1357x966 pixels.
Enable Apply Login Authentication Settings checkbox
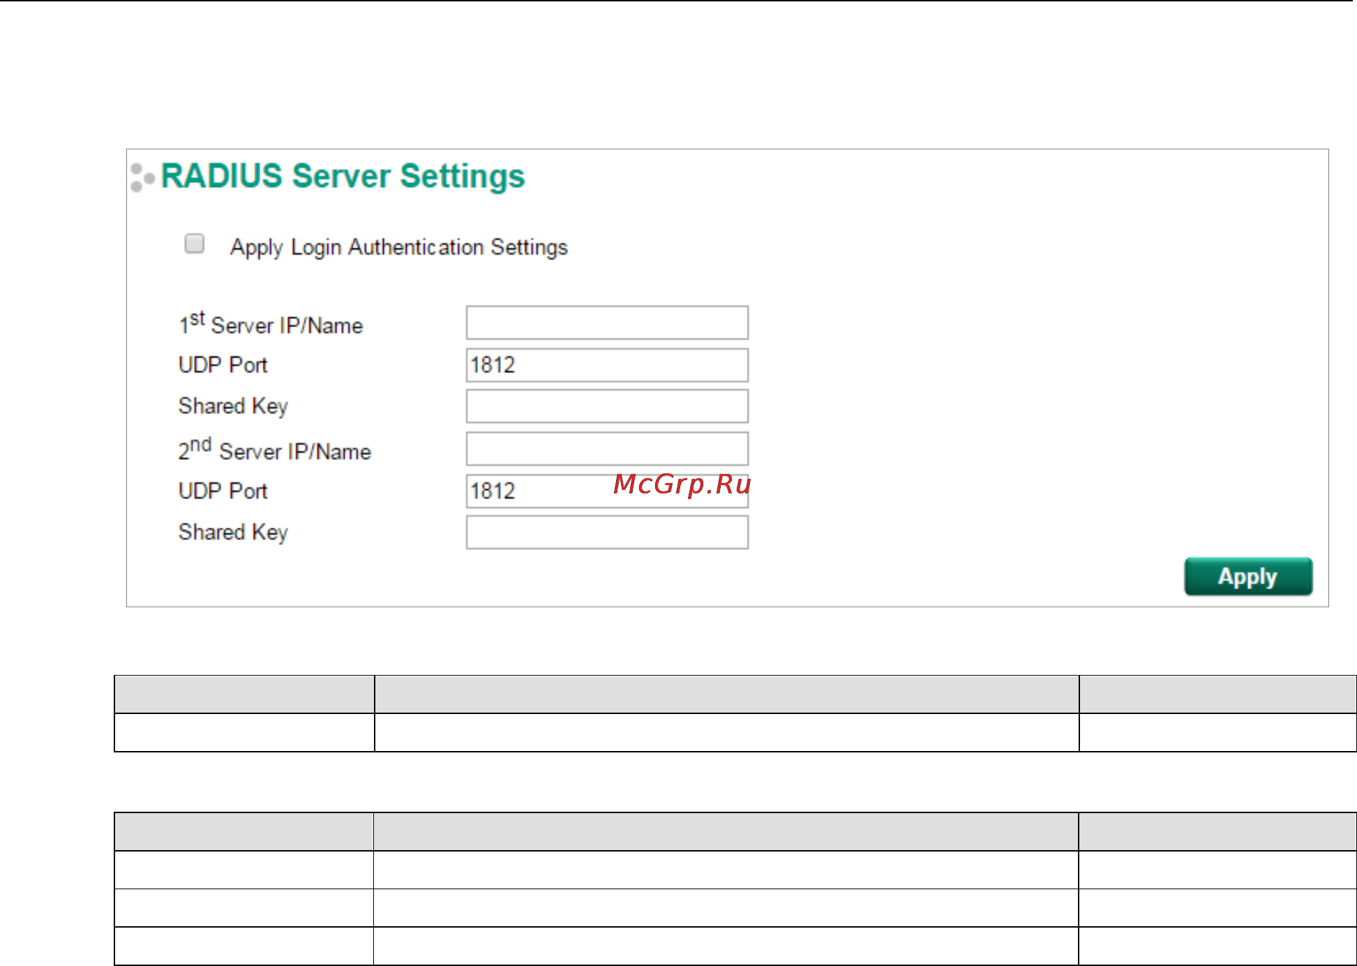click(195, 244)
